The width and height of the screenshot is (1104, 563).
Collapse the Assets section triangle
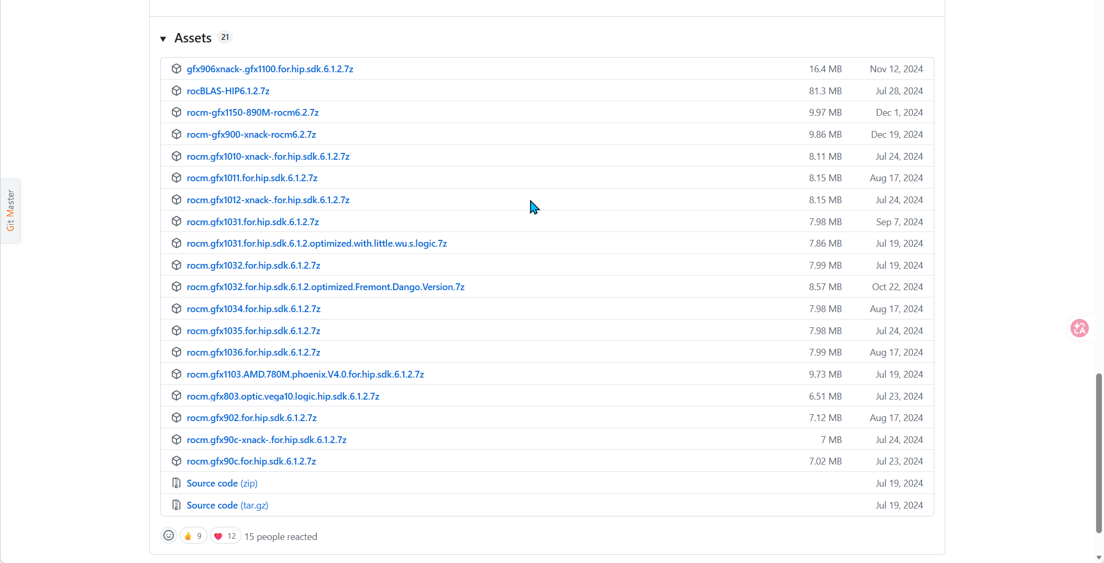click(x=163, y=39)
